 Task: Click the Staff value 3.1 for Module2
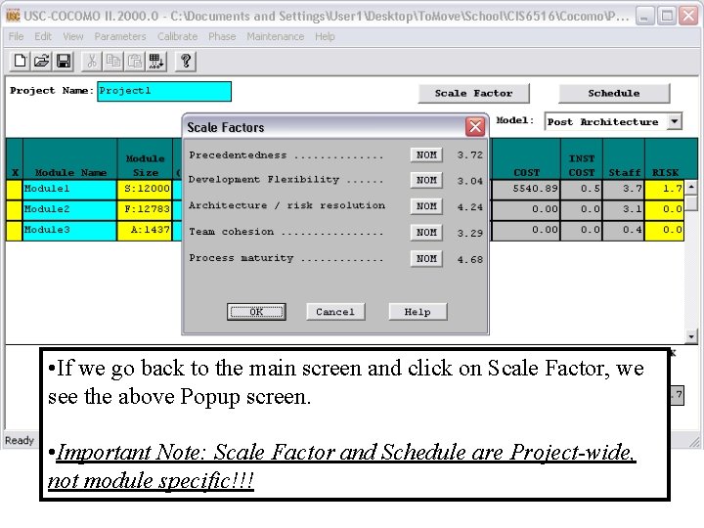(624, 209)
